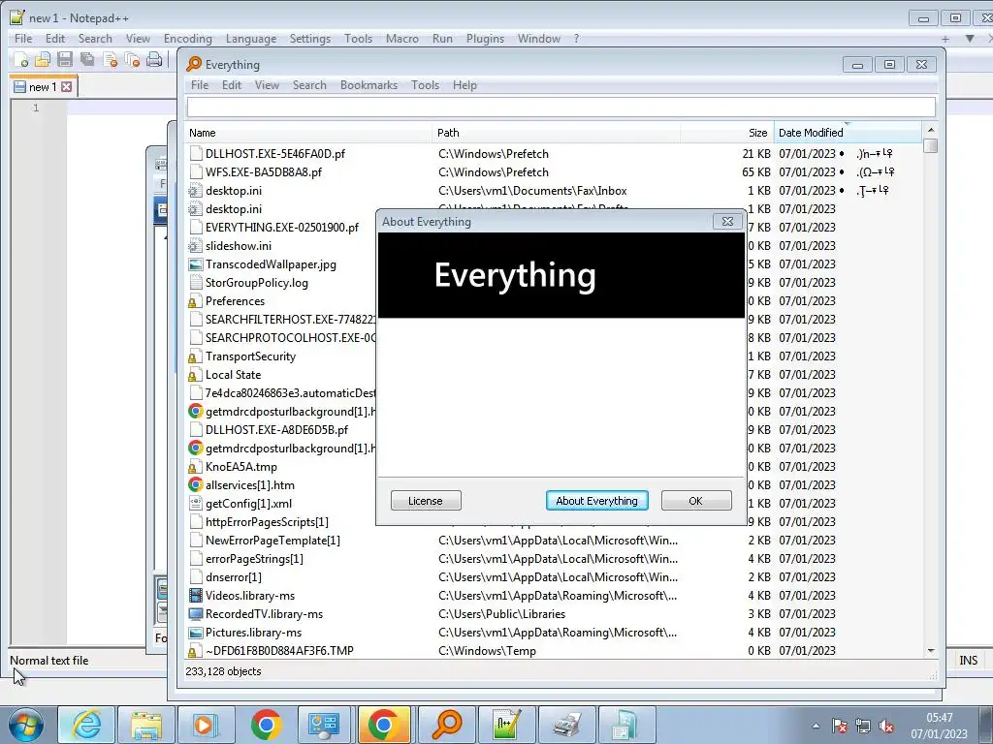
Task: Click Videos.library-ms film icon
Action: pos(196,596)
